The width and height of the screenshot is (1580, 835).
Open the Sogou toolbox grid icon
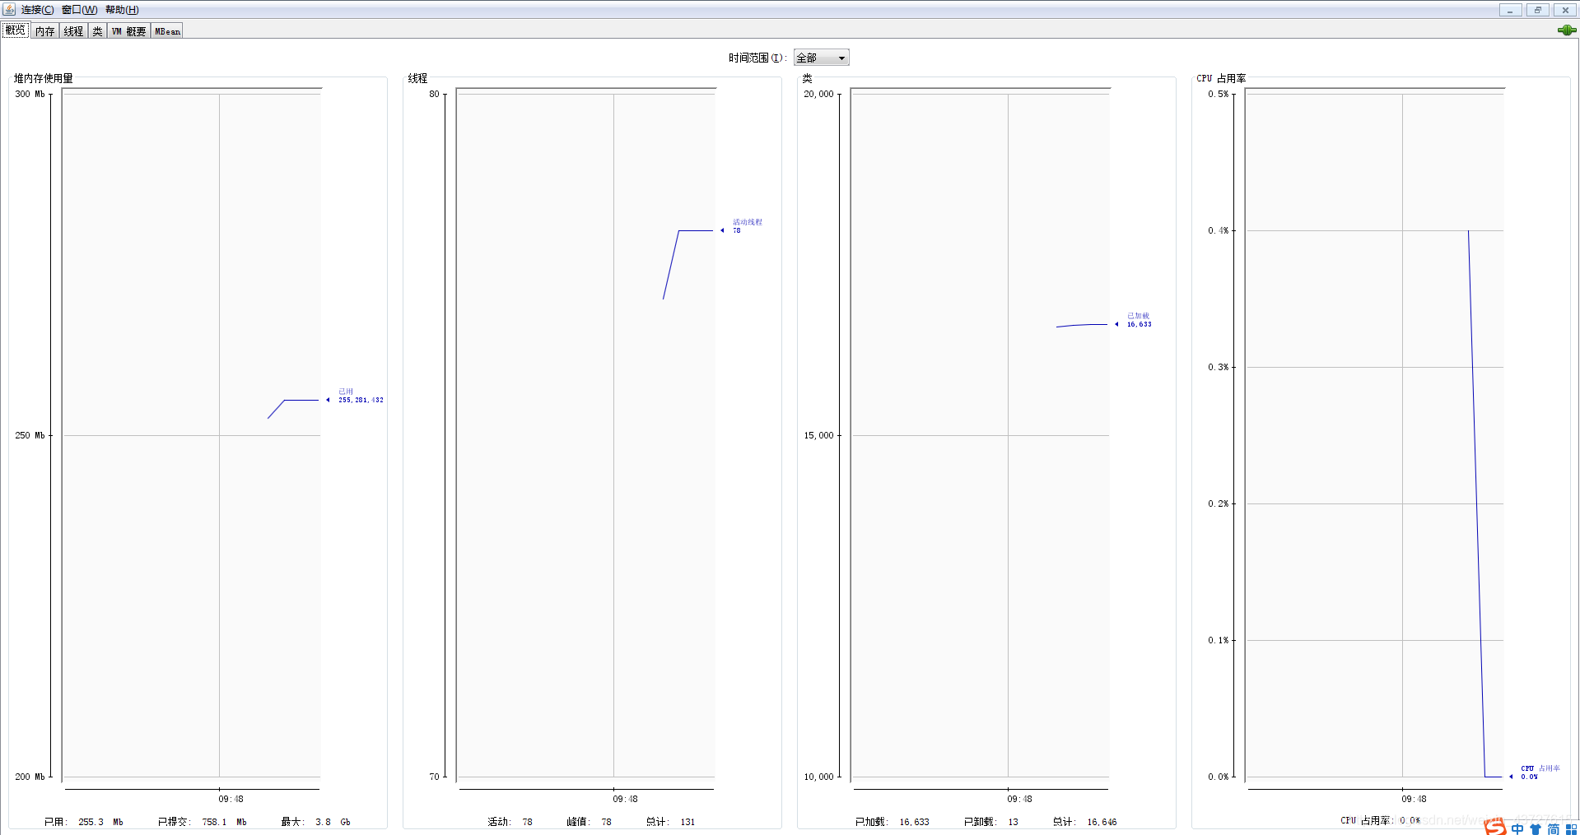coord(1571,828)
